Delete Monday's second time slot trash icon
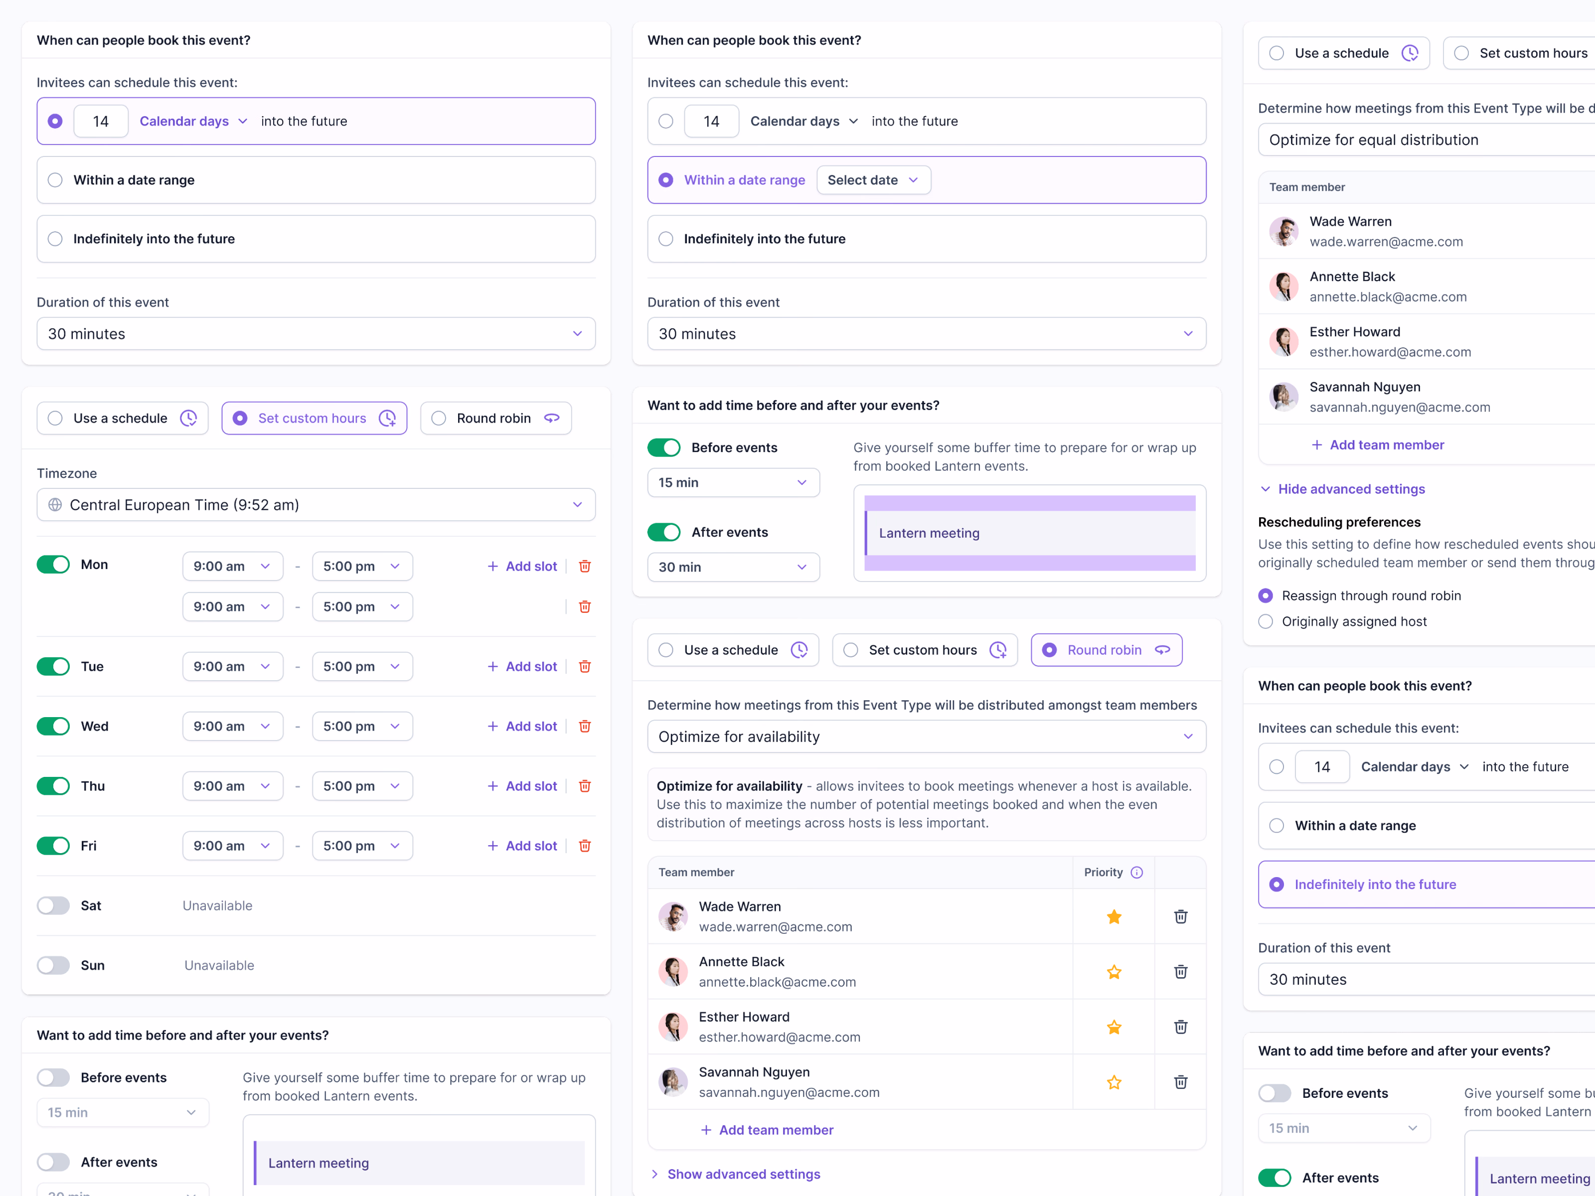 pos(585,606)
